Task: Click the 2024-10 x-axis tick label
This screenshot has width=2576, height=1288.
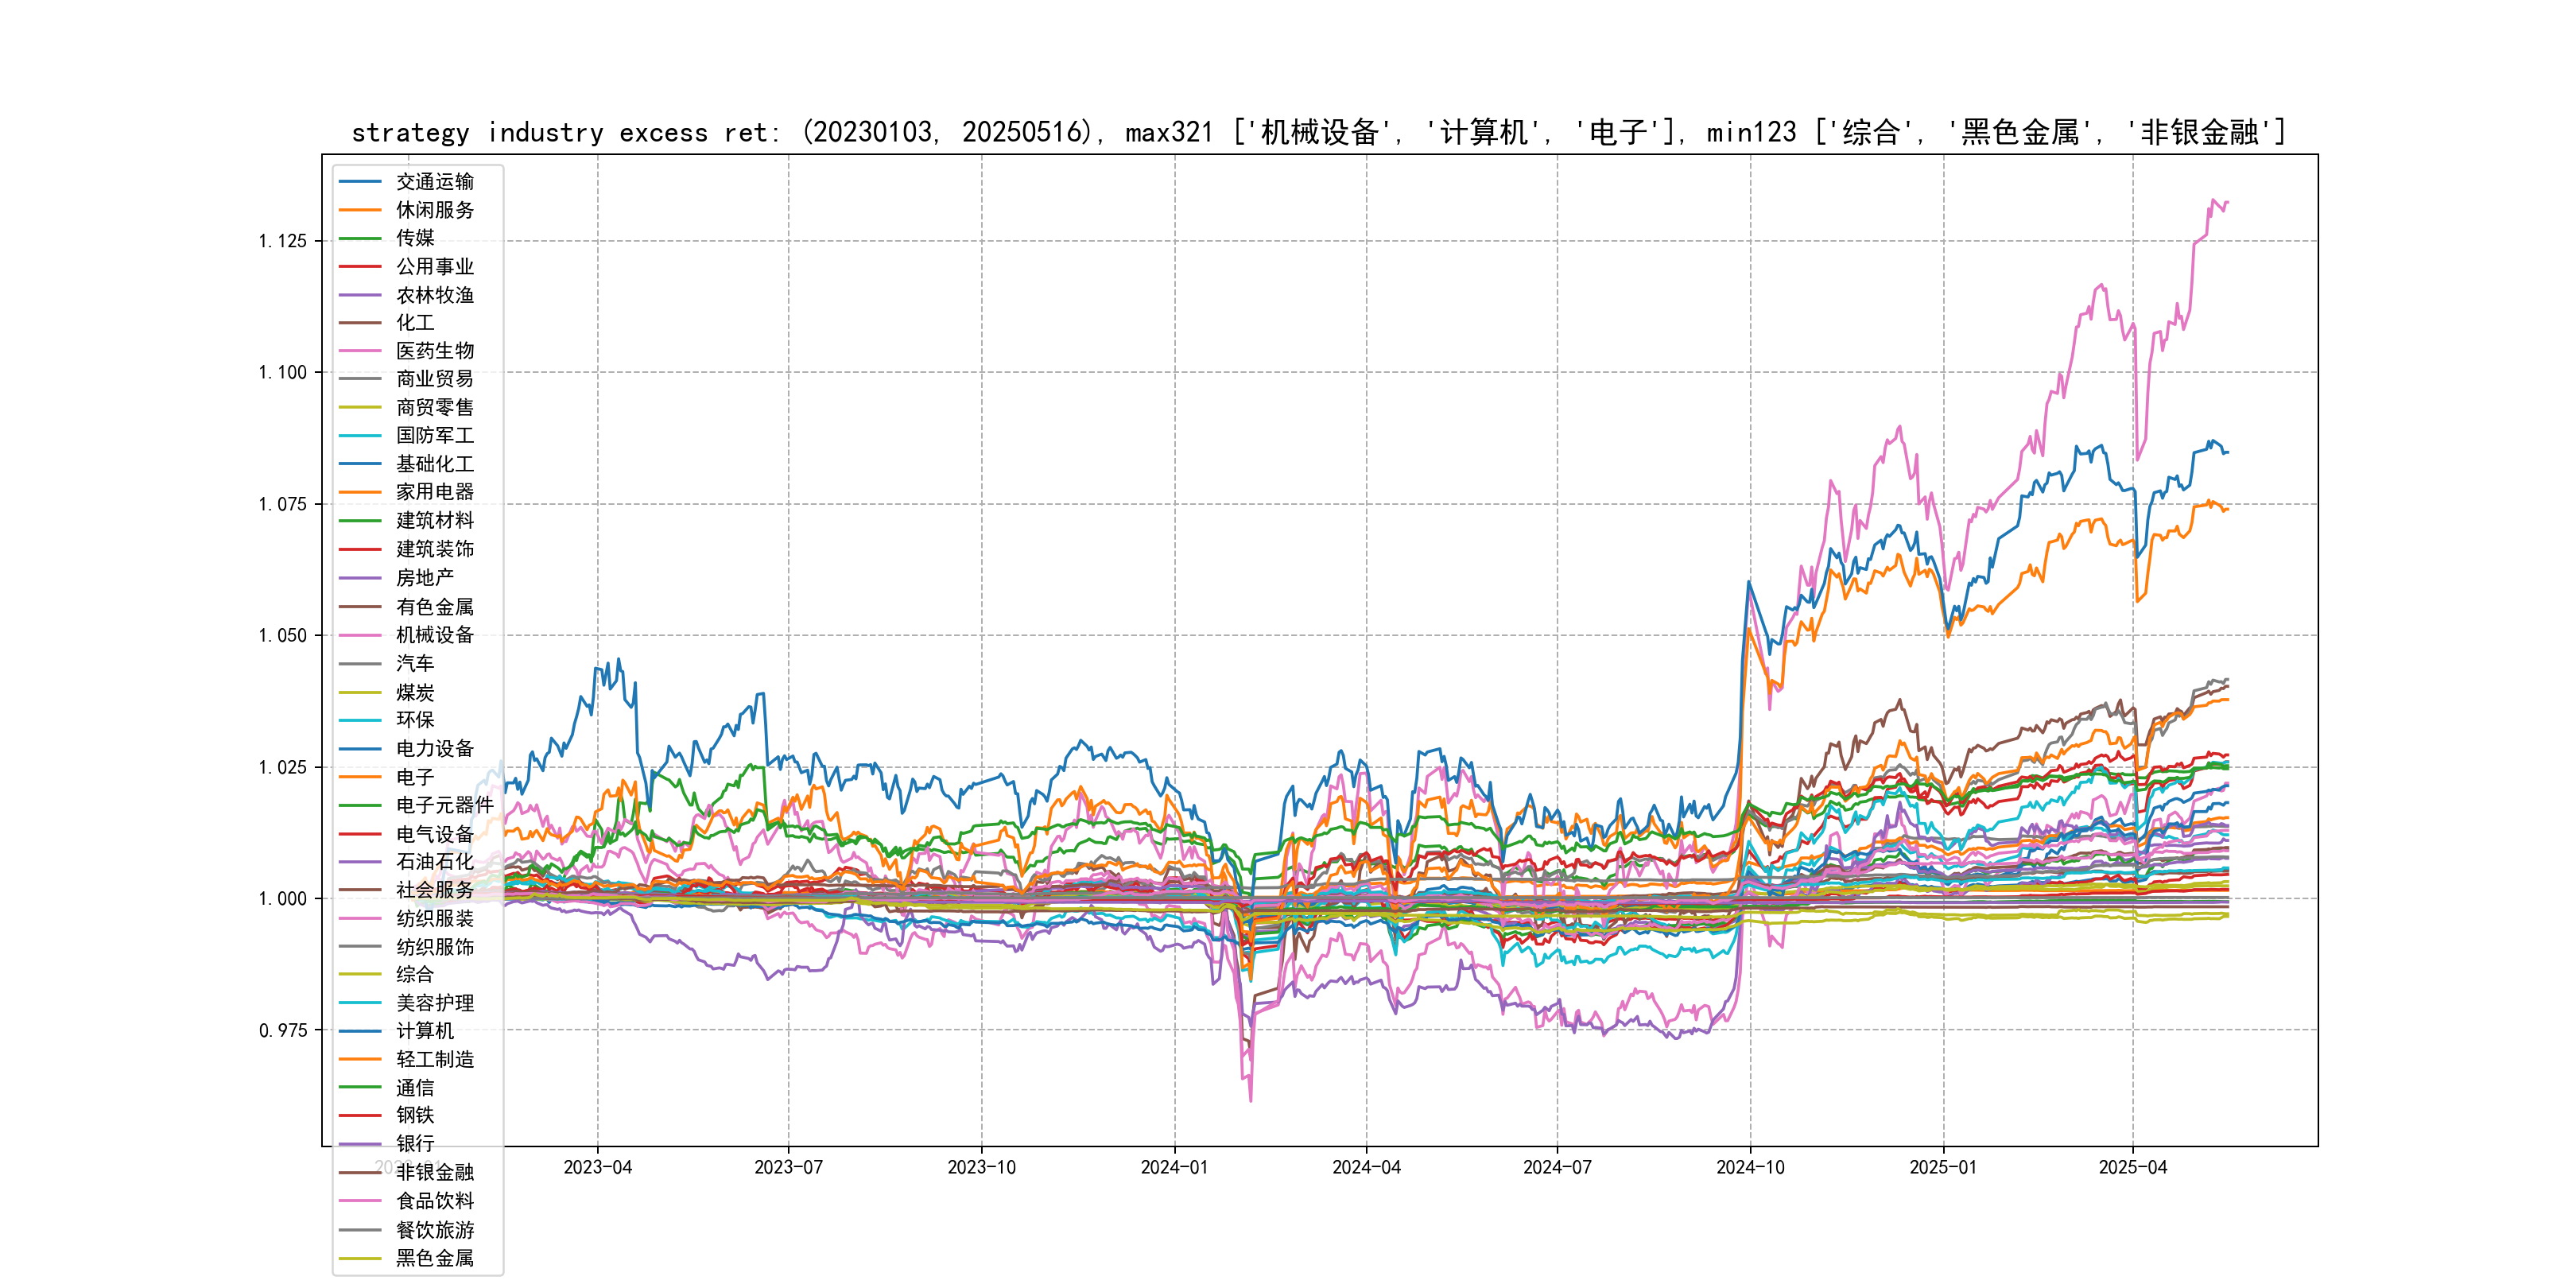Action: pyautogui.click(x=1750, y=1168)
